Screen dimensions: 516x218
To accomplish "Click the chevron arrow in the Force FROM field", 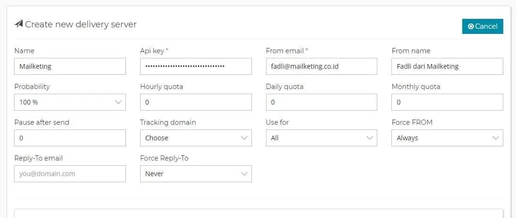I will coord(496,138).
